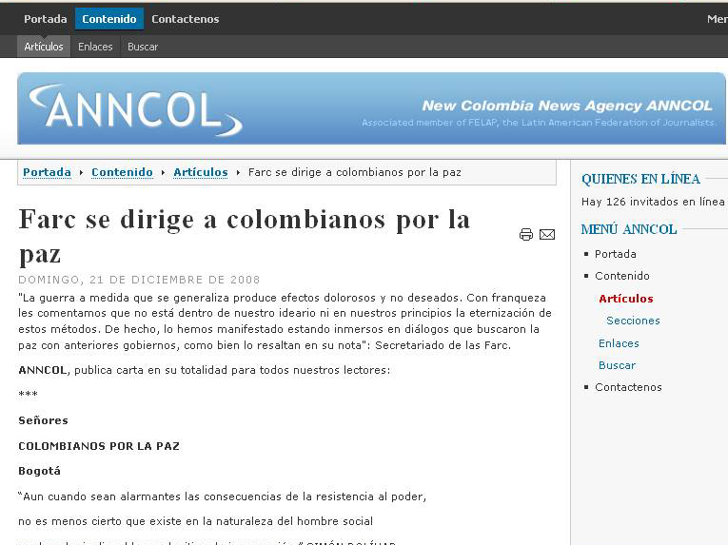Follow Contenido breadcrumb link
Screen dimensions: 728x545
coord(122,172)
